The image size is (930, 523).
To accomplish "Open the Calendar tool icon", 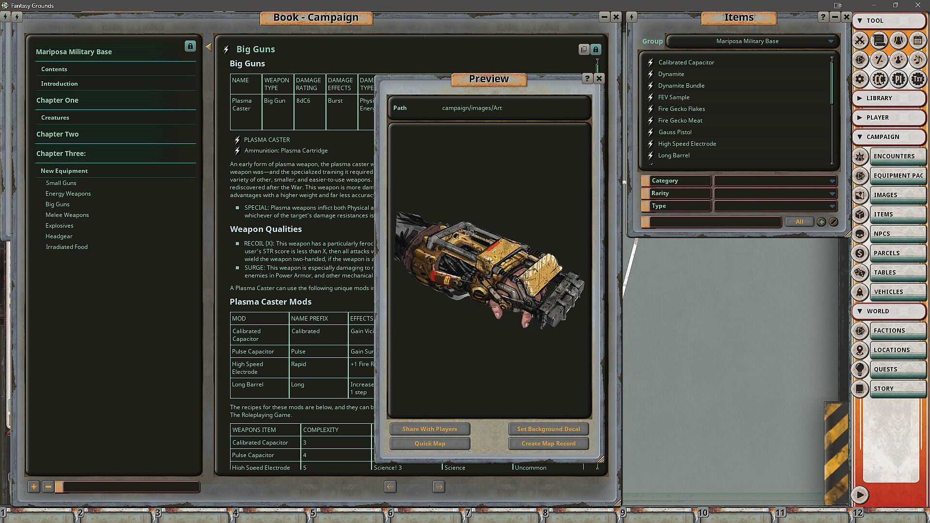I will (917, 40).
